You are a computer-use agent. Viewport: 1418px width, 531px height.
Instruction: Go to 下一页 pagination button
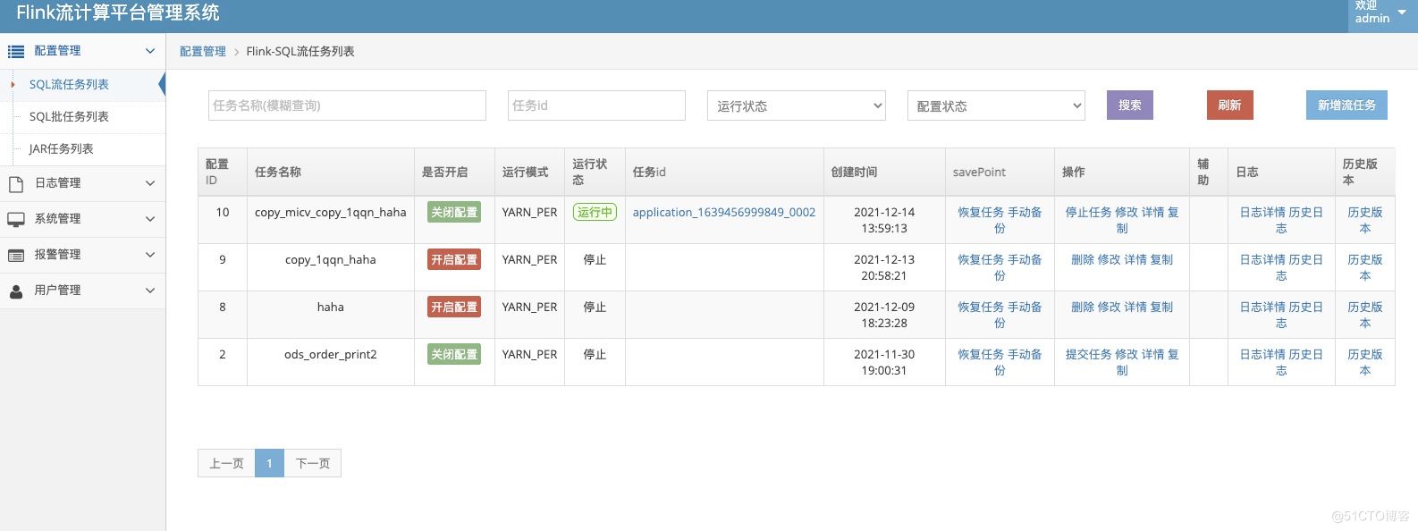(313, 463)
